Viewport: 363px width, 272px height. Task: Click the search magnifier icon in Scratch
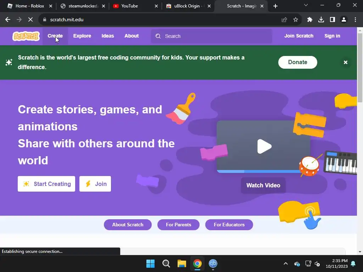(158, 36)
